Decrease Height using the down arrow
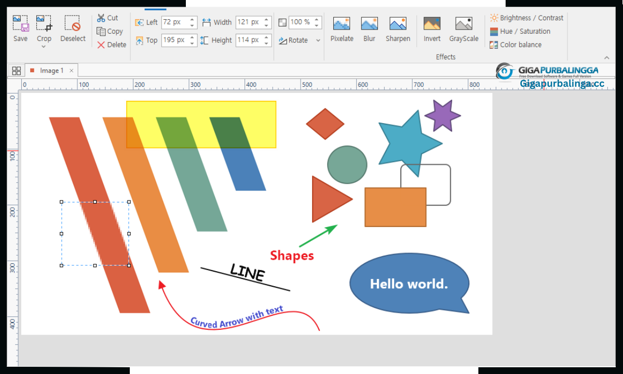Viewport: 623px width, 374px height. pyautogui.click(x=267, y=43)
